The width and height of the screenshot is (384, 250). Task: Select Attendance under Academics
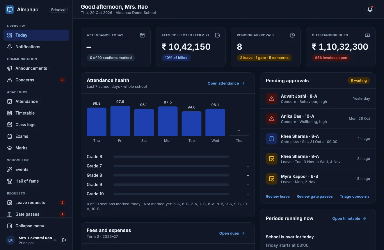point(36,101)
